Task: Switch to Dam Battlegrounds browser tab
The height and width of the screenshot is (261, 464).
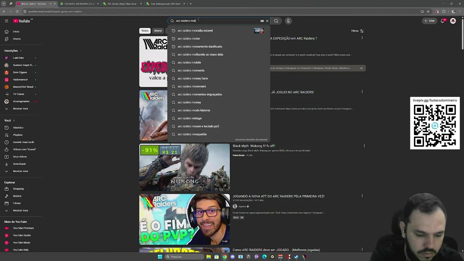Action: click(166, 4)
